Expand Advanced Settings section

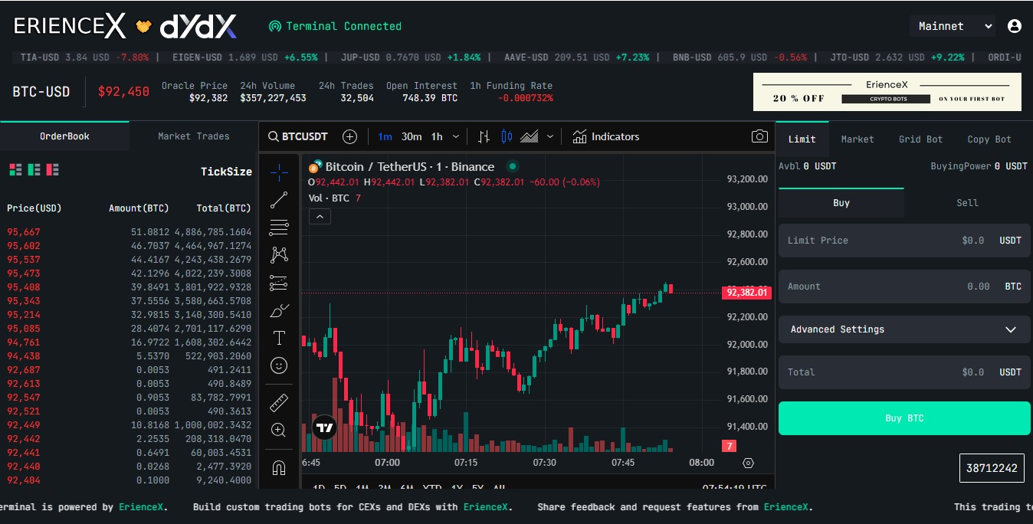click(x=904, y=329)
